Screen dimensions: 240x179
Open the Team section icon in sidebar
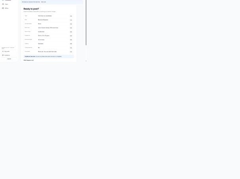point(3,4)
